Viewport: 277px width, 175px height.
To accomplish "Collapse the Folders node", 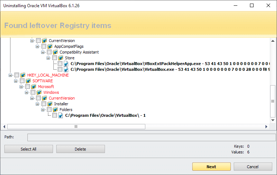I will click(x=43, y=110).
